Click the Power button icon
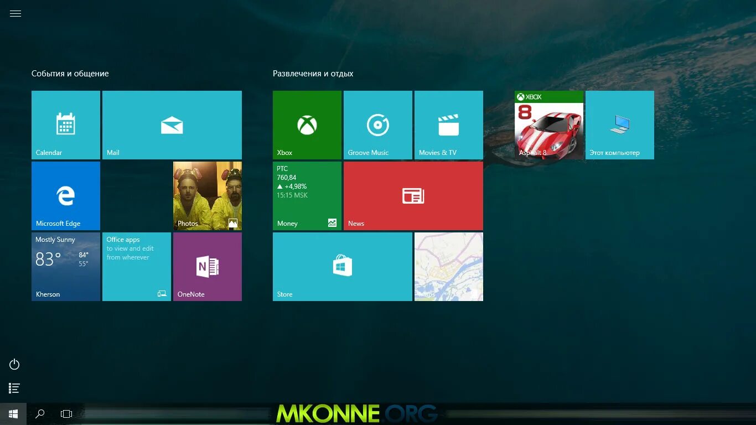 tap(15, 364)
